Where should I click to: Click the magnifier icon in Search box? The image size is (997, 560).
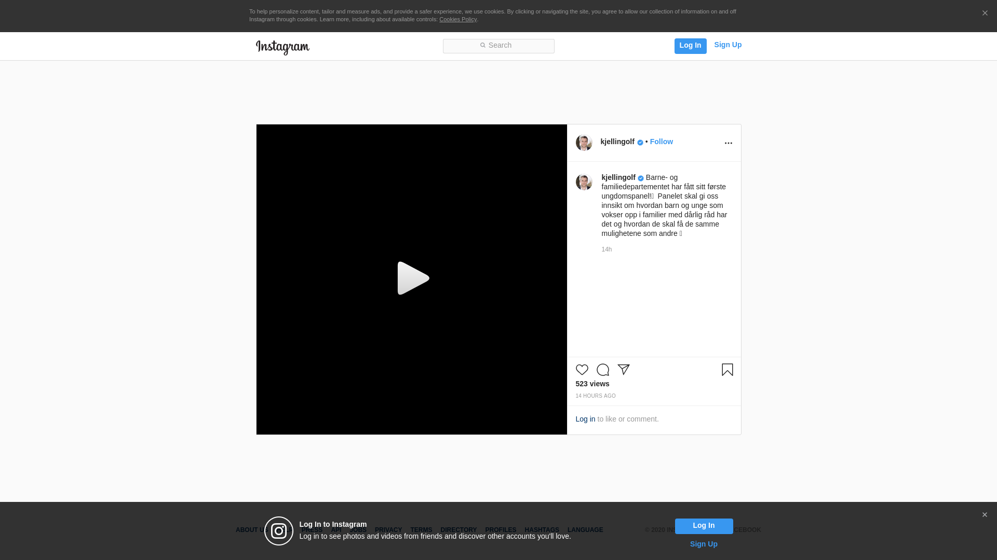[x=483, y=46]
